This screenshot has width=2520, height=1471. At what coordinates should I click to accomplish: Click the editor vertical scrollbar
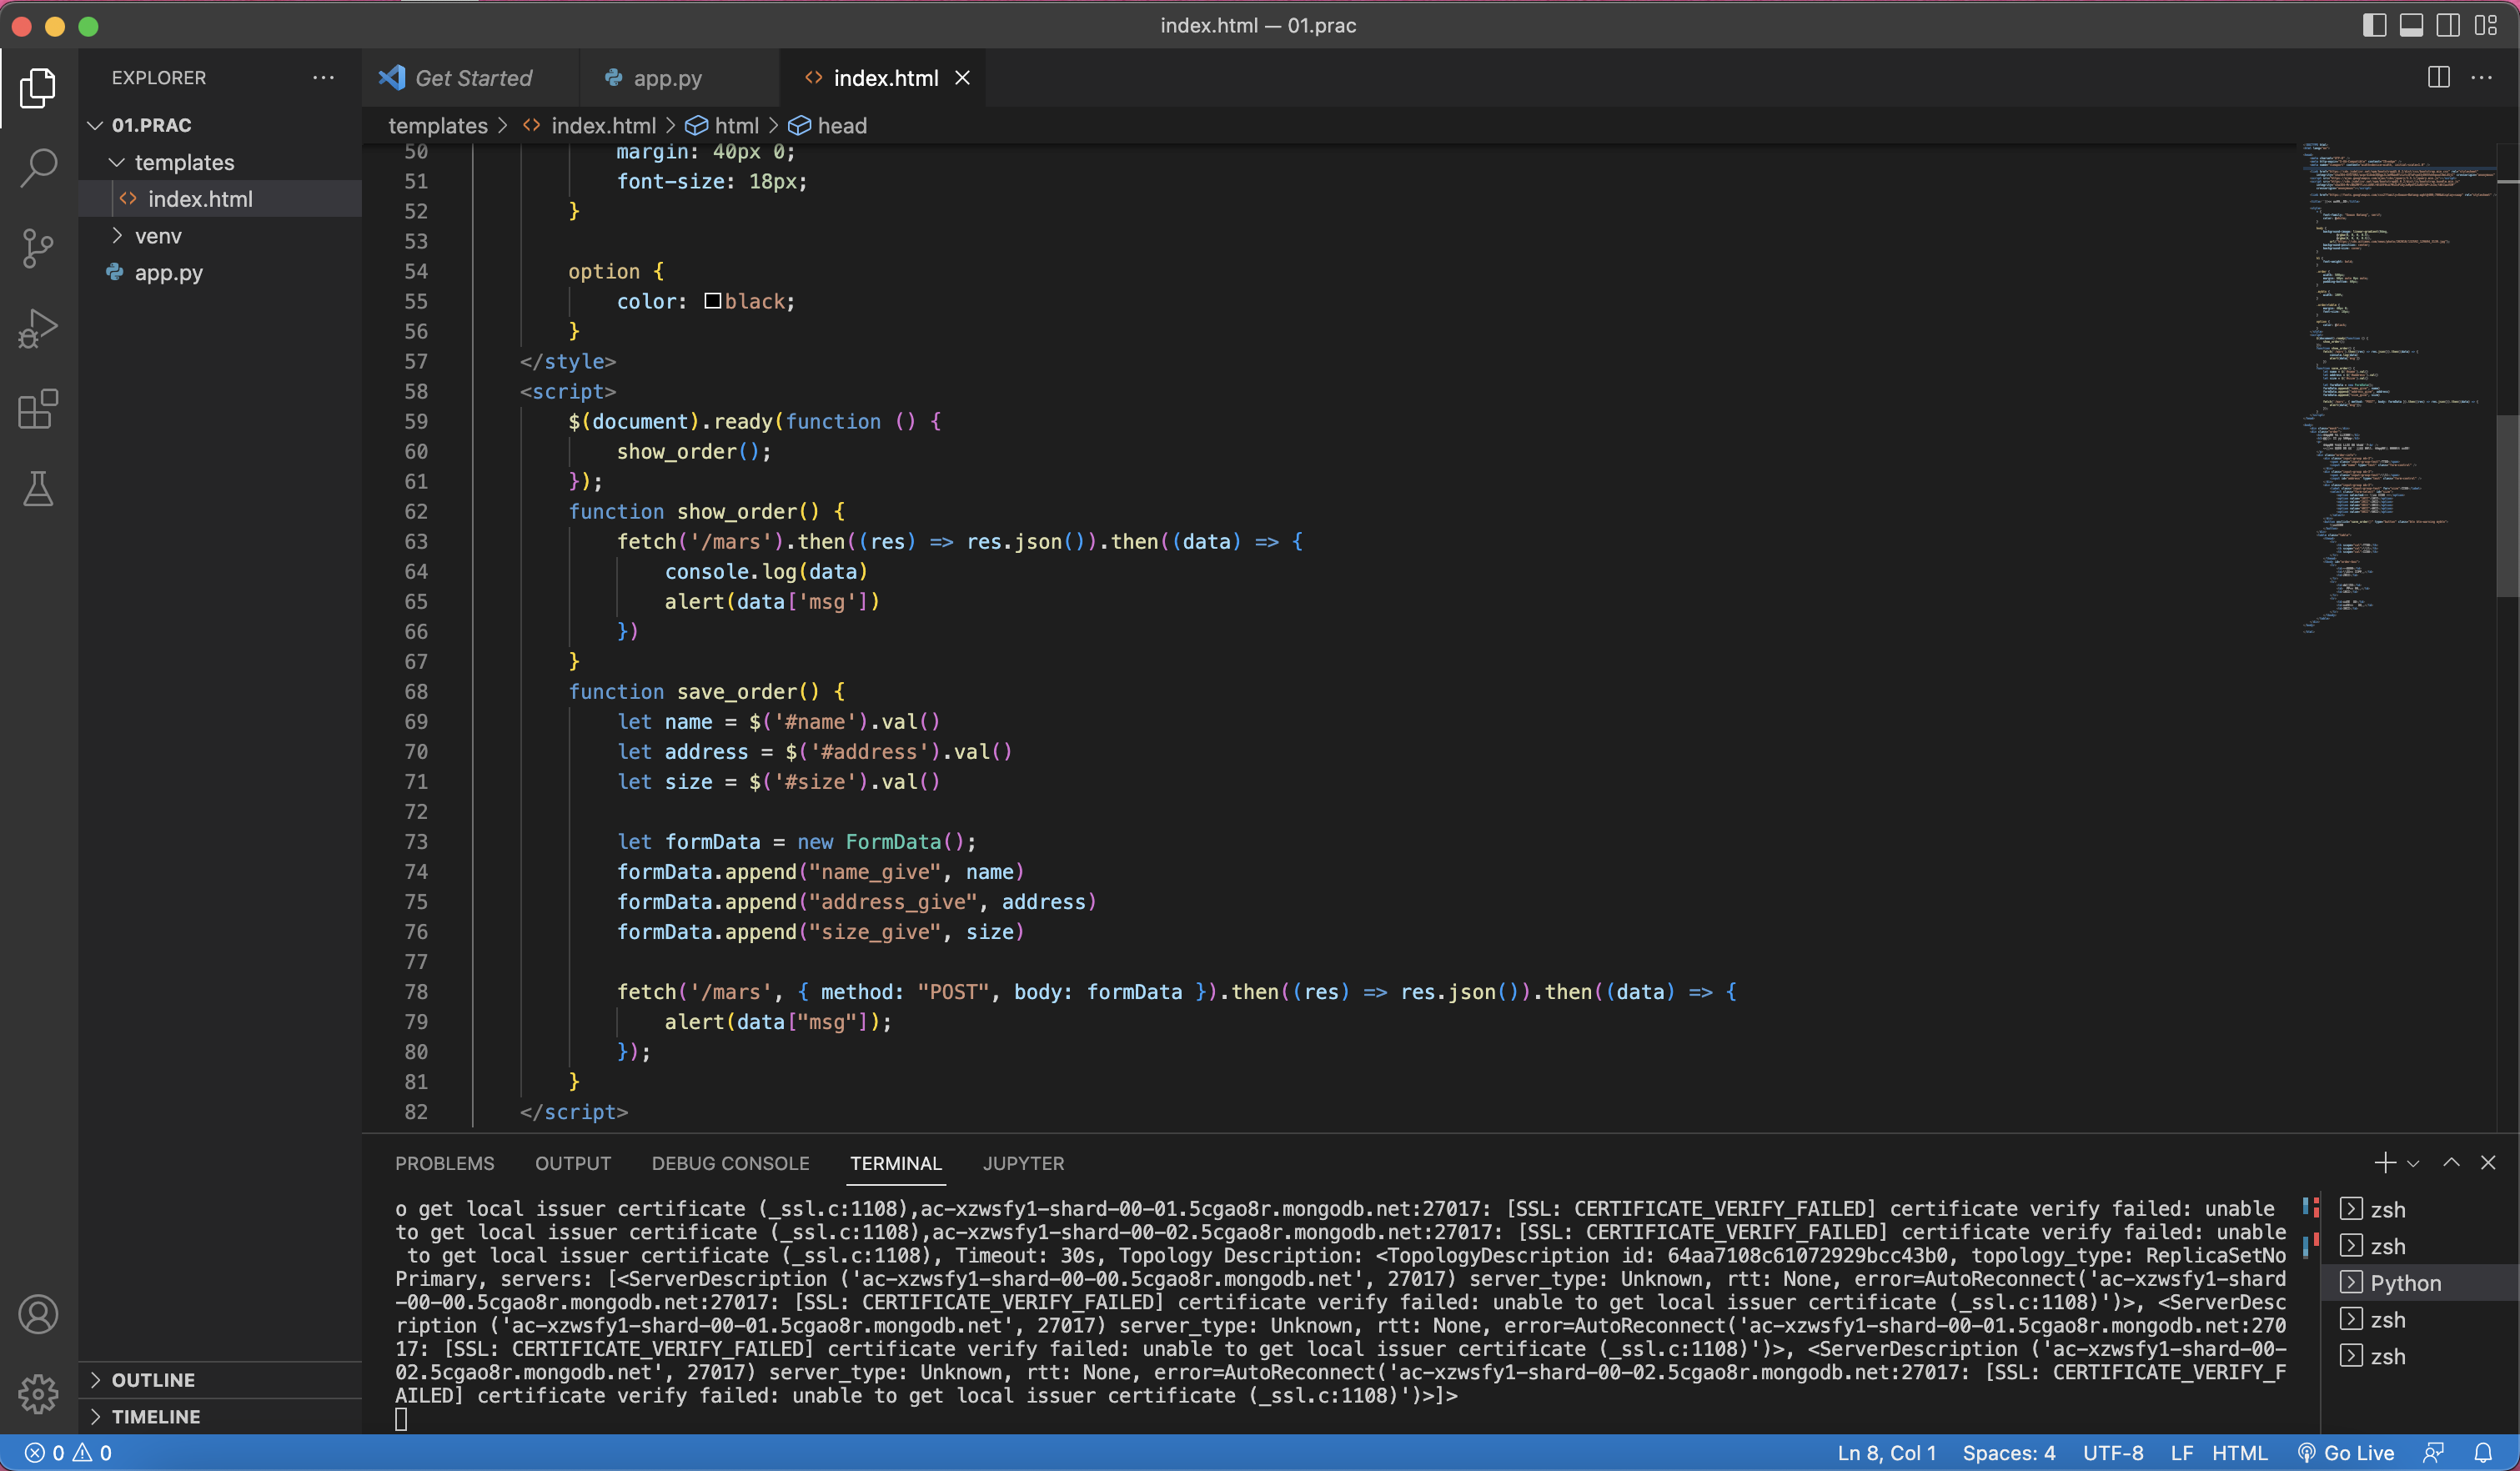click(x=2508, y=505)
